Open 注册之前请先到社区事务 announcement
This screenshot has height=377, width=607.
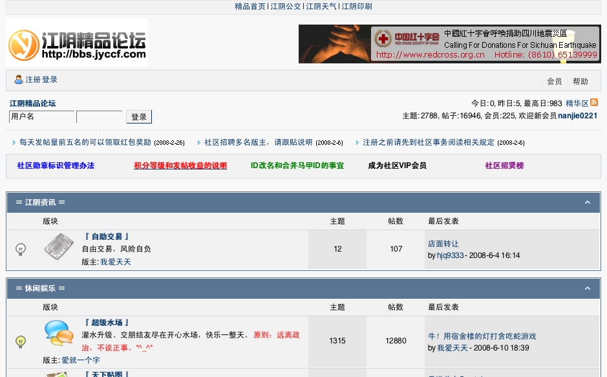pyautogui.click(x=428, y=142)
